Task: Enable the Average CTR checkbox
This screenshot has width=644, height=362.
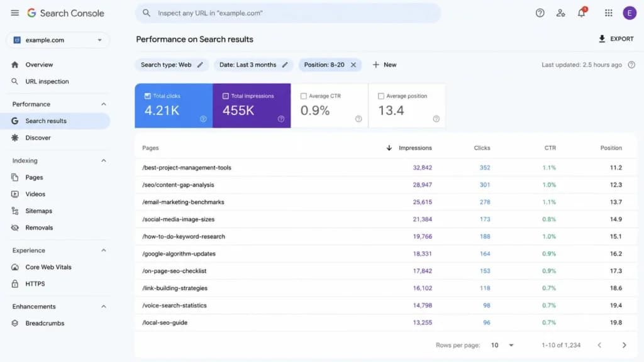Action: click(x=304, y=96)
